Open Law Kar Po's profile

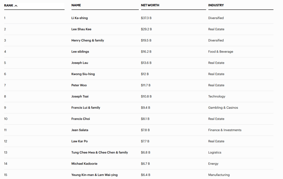[x=80, y=141]
